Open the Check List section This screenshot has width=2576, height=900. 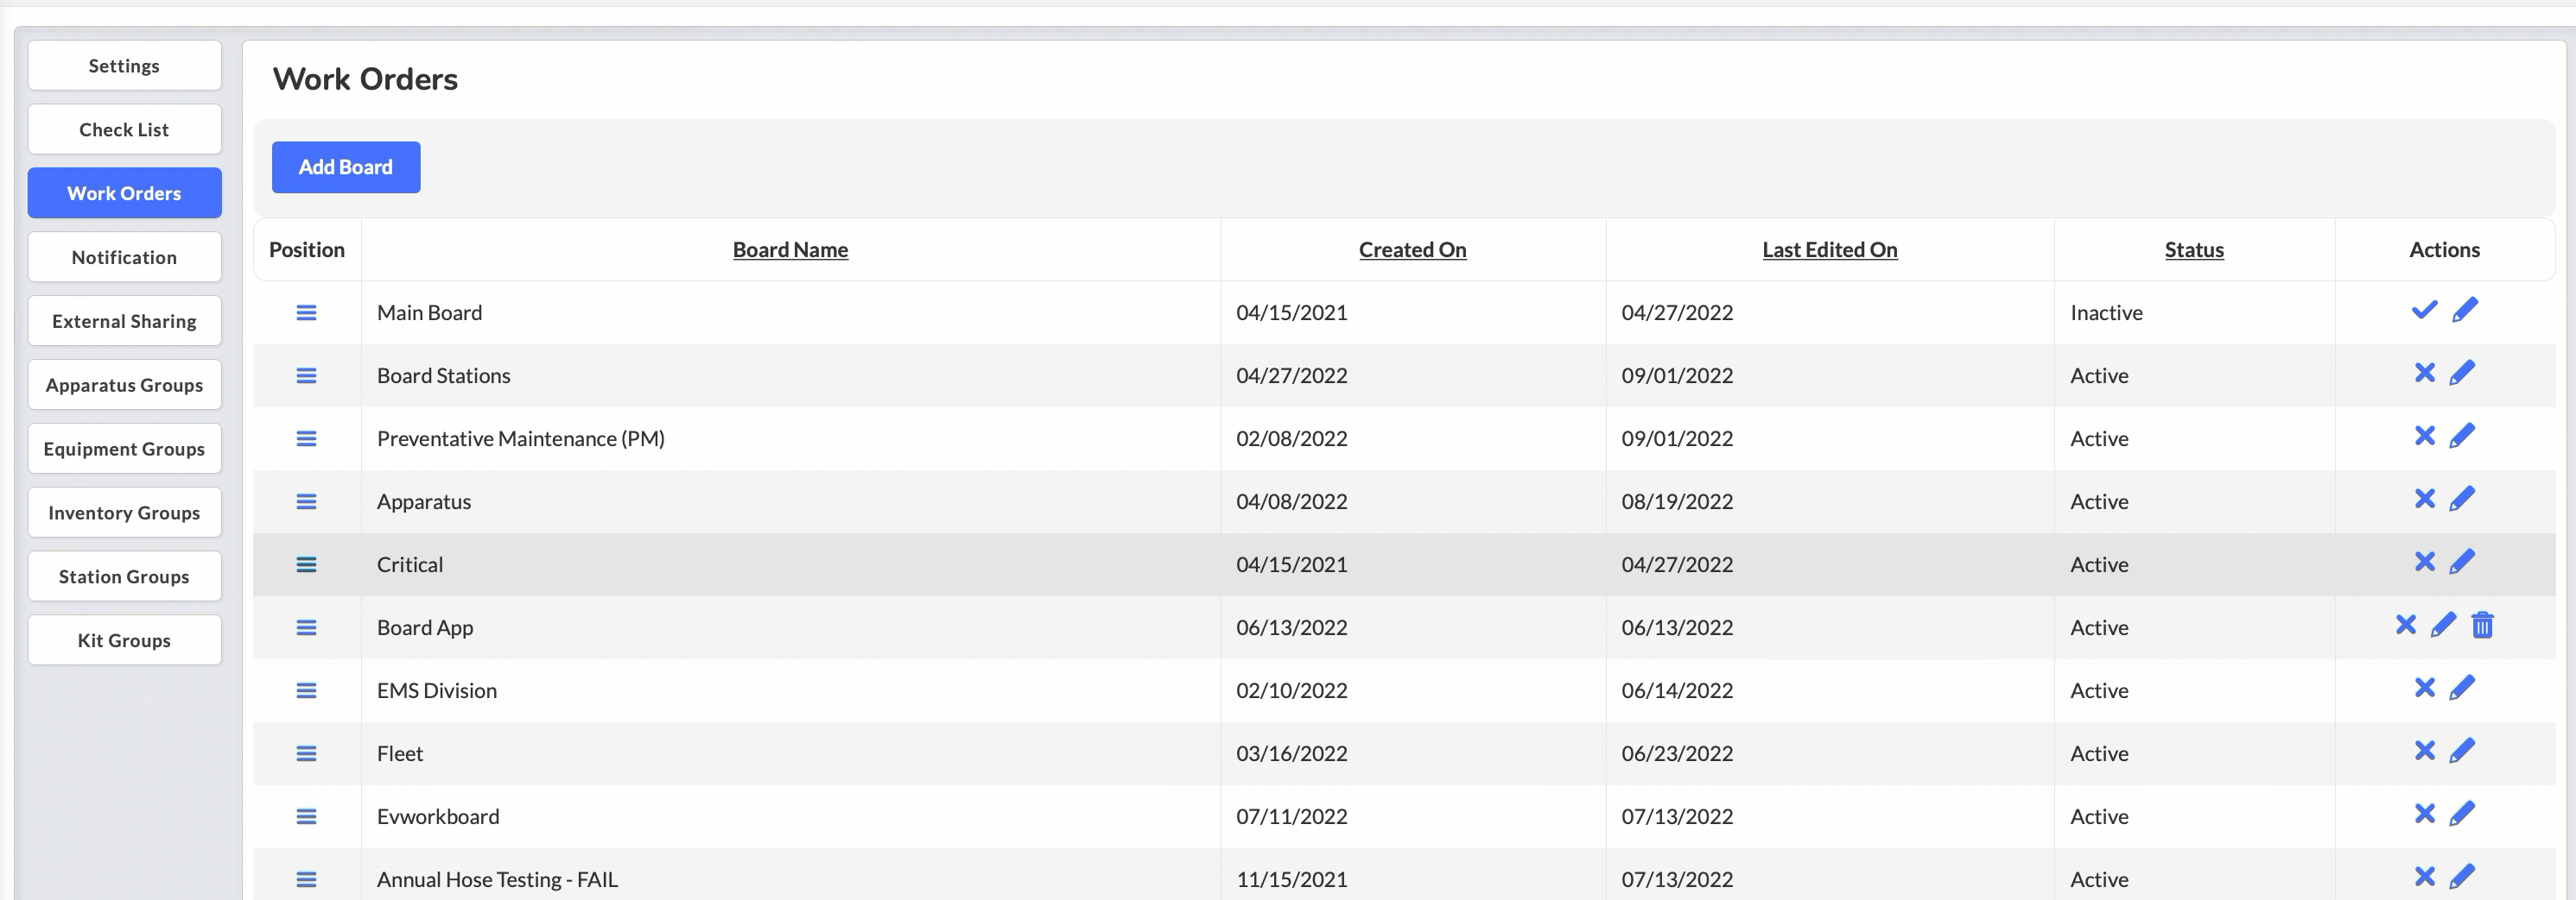[x=124, y=129]
